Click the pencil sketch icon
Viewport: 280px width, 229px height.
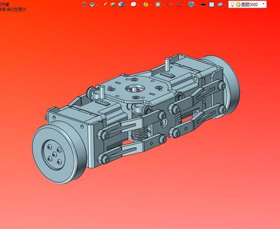coord(105,4)
